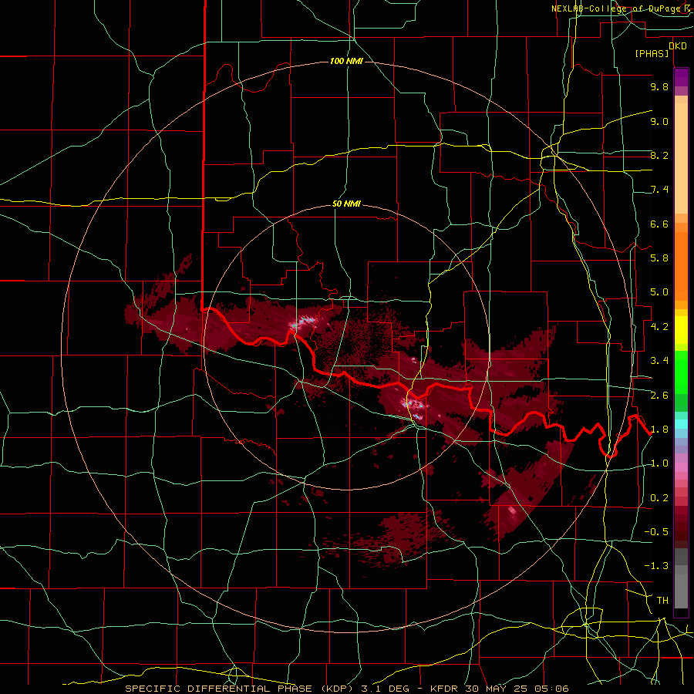Click the 3.4 scale label
The height and width of the screenshot is (694, 694).
pos(659,361)
